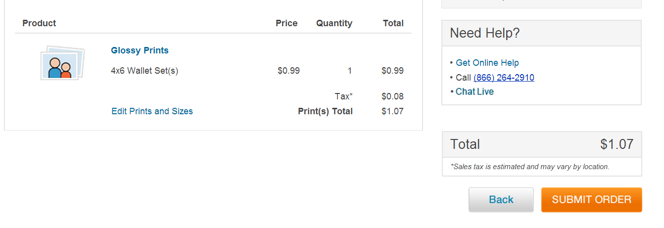The height and width of the screenshot is (228, 664).
Task: Start a Chat Live session
Action: [x=474, y=91]
